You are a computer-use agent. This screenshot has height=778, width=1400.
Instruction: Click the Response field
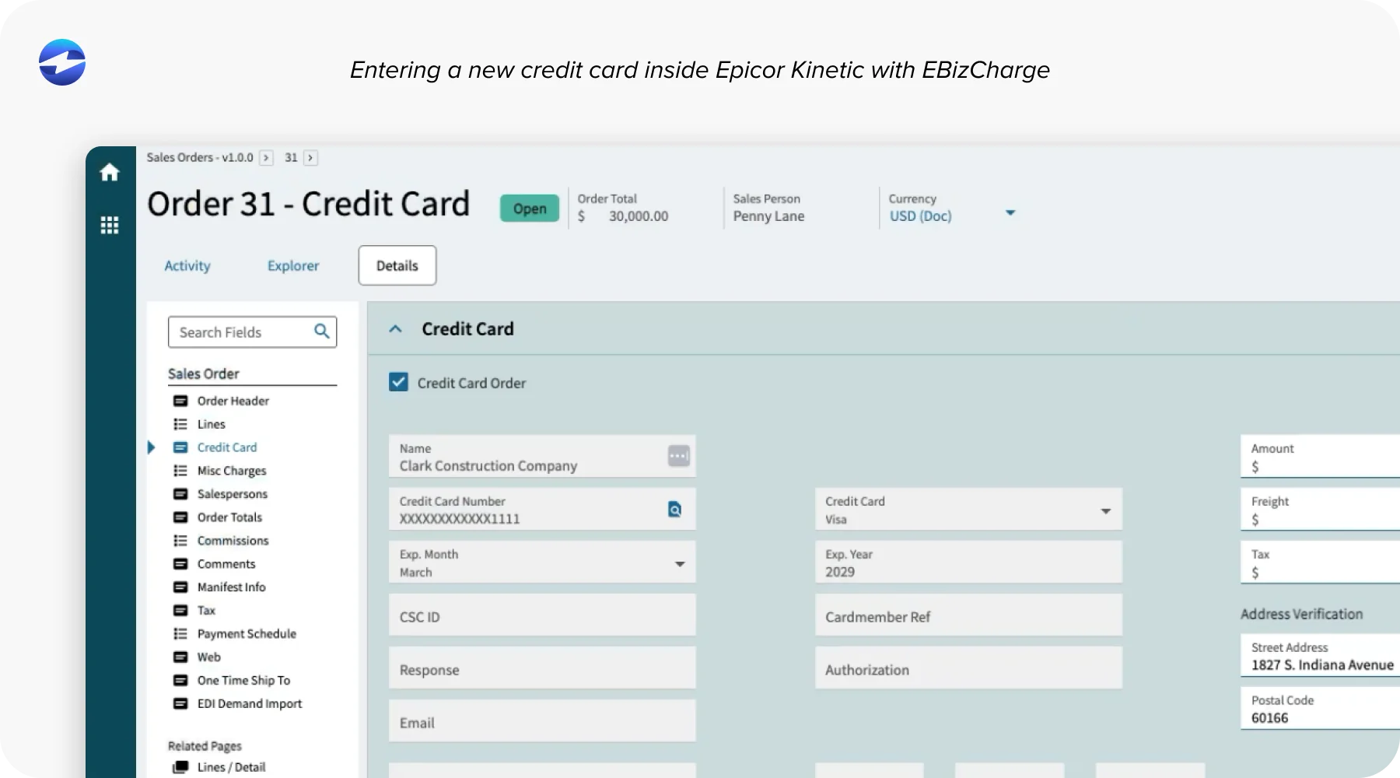[542, 668]
